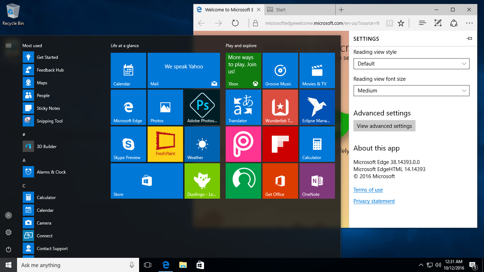Open File Explorer from the taskbar
Viewport: 484px width, 272px height.
tap(183, 265)
